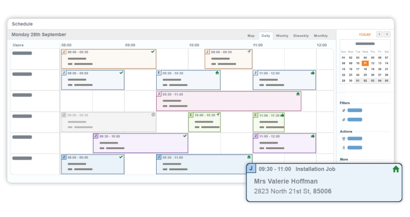
Task: Select highlighted date 11 in the calendar
Action: (x=365, y=63)
